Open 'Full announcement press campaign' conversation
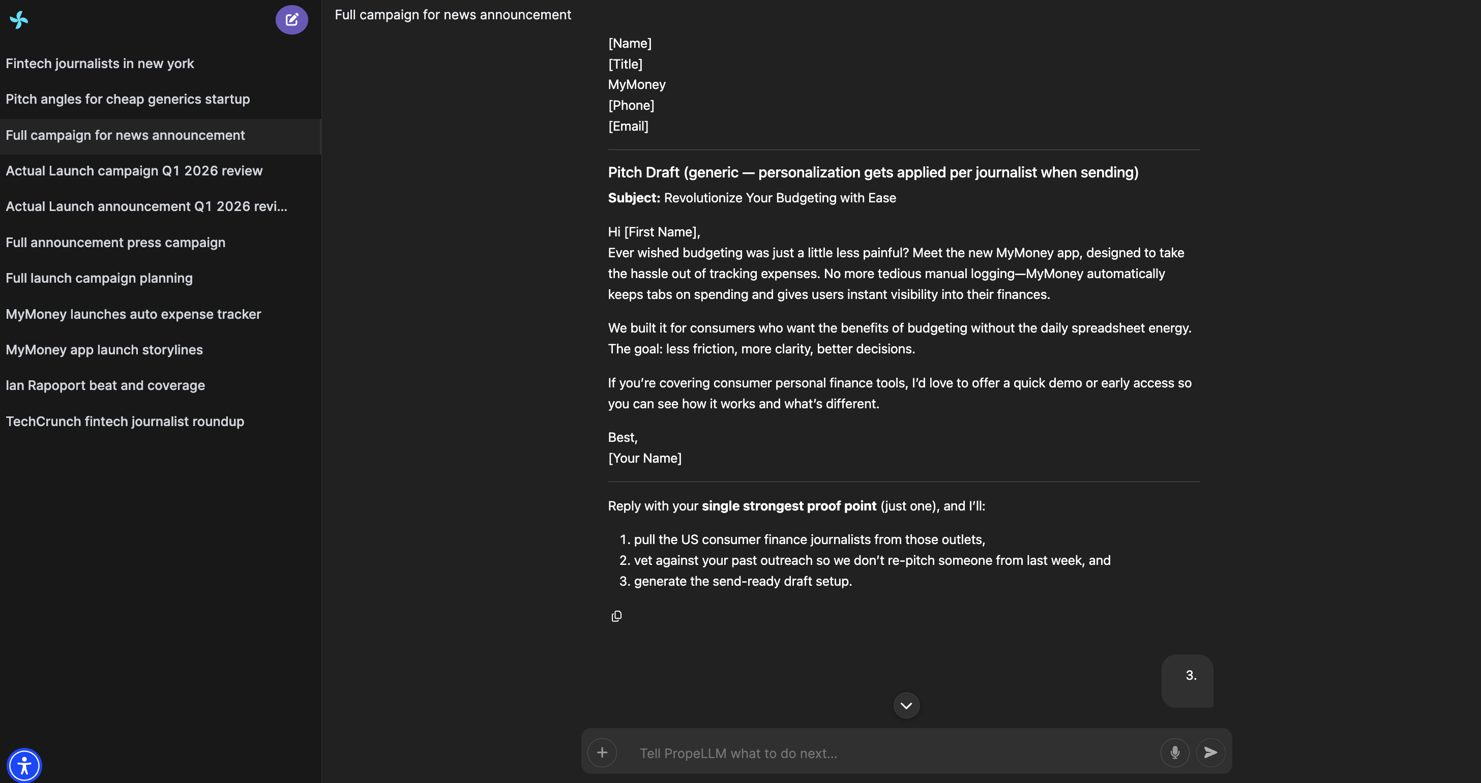Viewport: 1481px width, 783px height. coord(115,243)
